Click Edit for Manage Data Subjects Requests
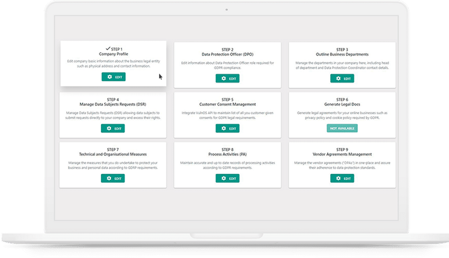 tap(113, 129)
